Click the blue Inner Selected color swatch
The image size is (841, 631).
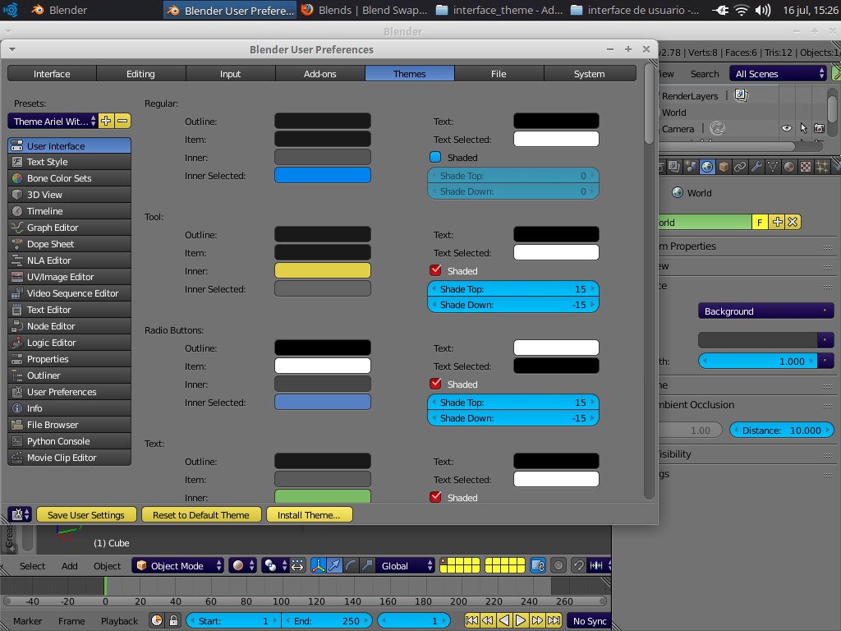[322, 175]
